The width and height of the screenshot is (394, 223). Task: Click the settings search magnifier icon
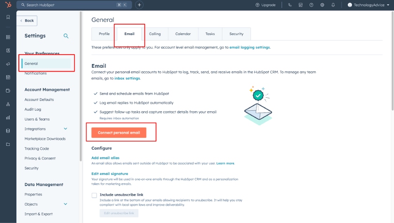66,36
